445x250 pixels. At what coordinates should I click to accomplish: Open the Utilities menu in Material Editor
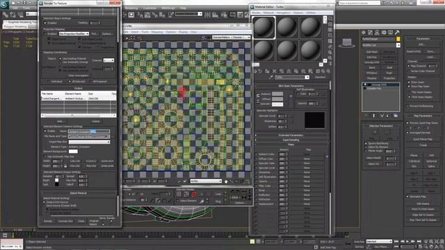[x=311, y=12]
